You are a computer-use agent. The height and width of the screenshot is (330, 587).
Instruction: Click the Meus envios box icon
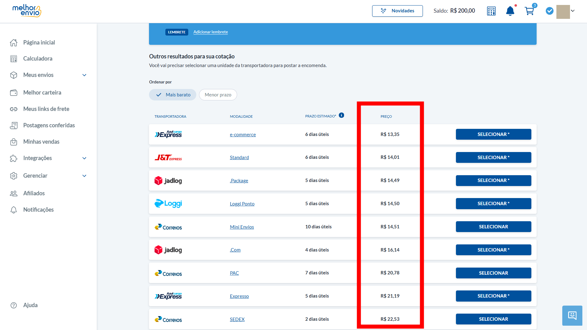coord(14,75)
